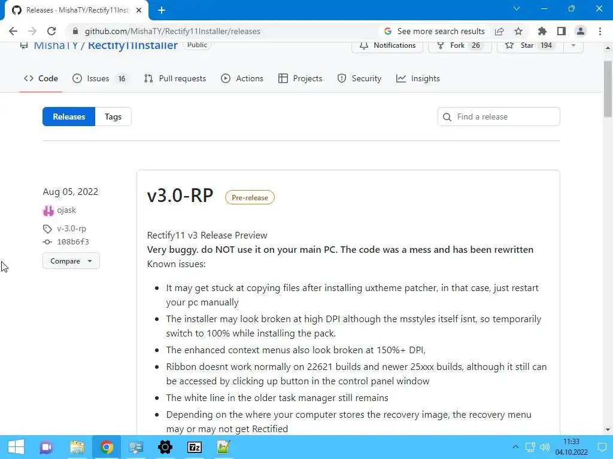613x459 pixels.
Task: Click the page vertical scrollbar thumb
Action: tap(608, 89)
